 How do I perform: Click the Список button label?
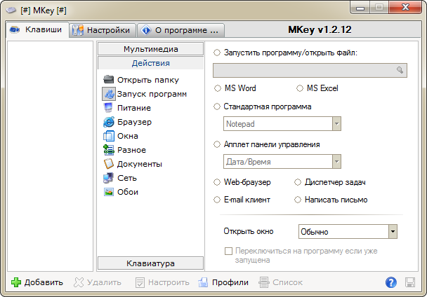click(x=287, y=282)
